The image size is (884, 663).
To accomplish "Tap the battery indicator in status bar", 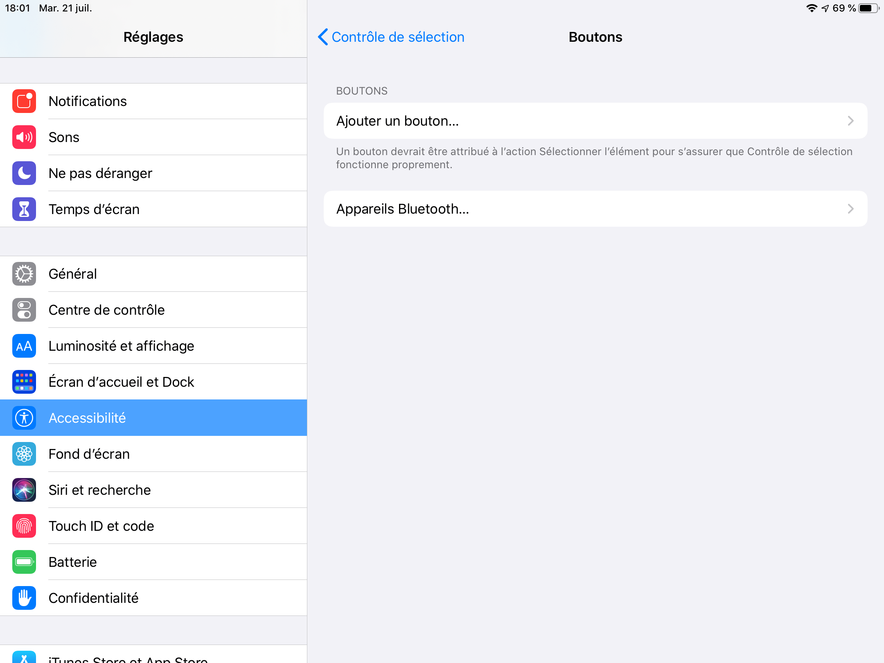I will coord(868,8).
